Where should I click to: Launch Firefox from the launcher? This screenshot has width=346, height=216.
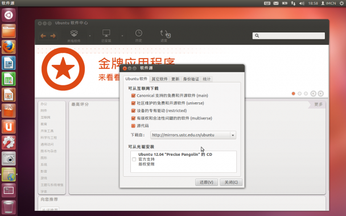(x=9, y=47)
